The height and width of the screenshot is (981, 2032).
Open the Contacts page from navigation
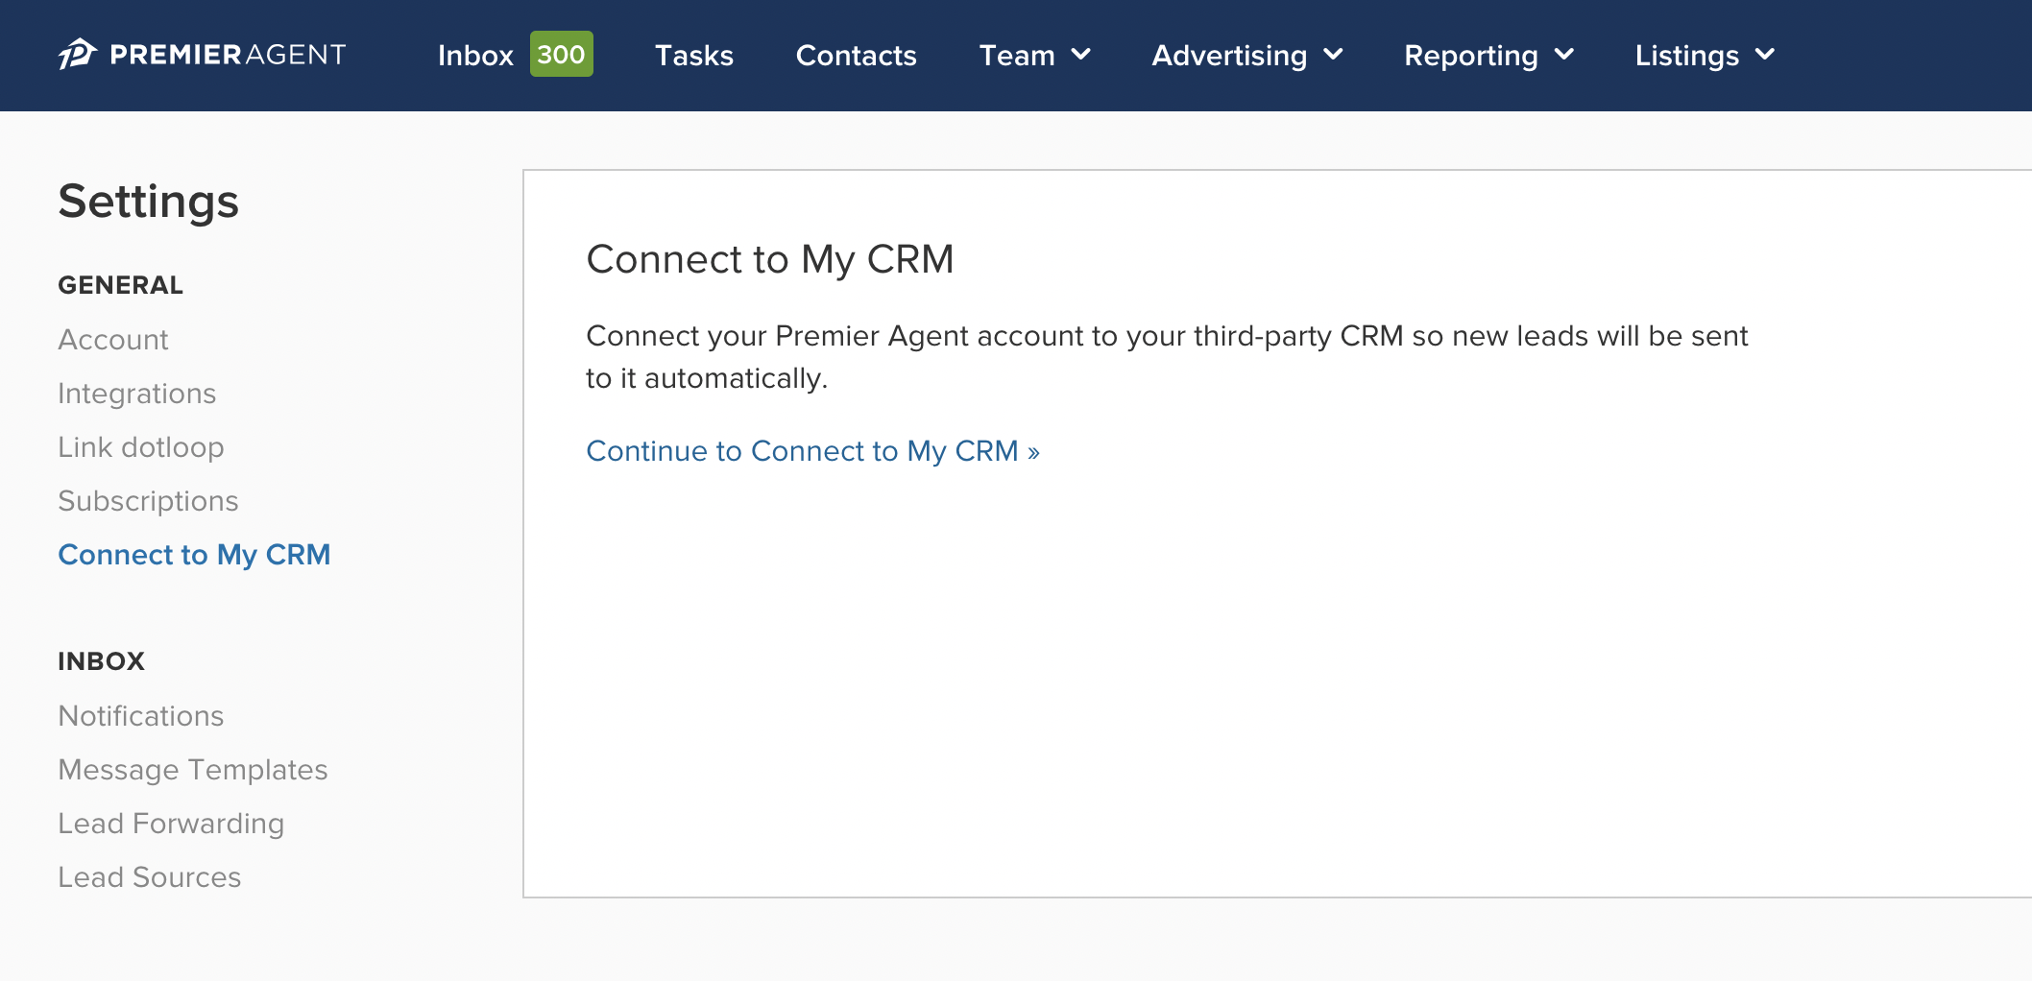(x=857, y=56)
